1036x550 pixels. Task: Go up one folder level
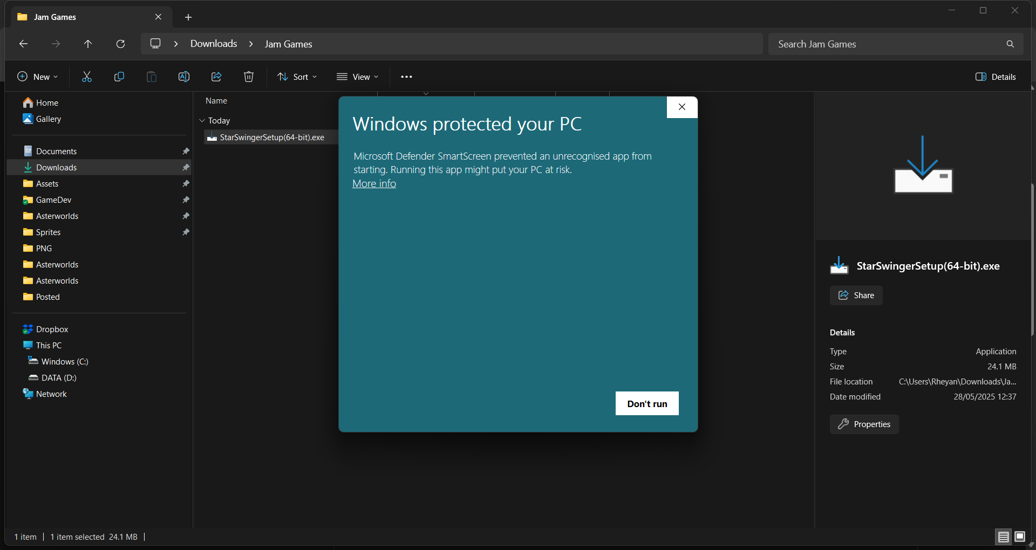(x=88, y=44)
